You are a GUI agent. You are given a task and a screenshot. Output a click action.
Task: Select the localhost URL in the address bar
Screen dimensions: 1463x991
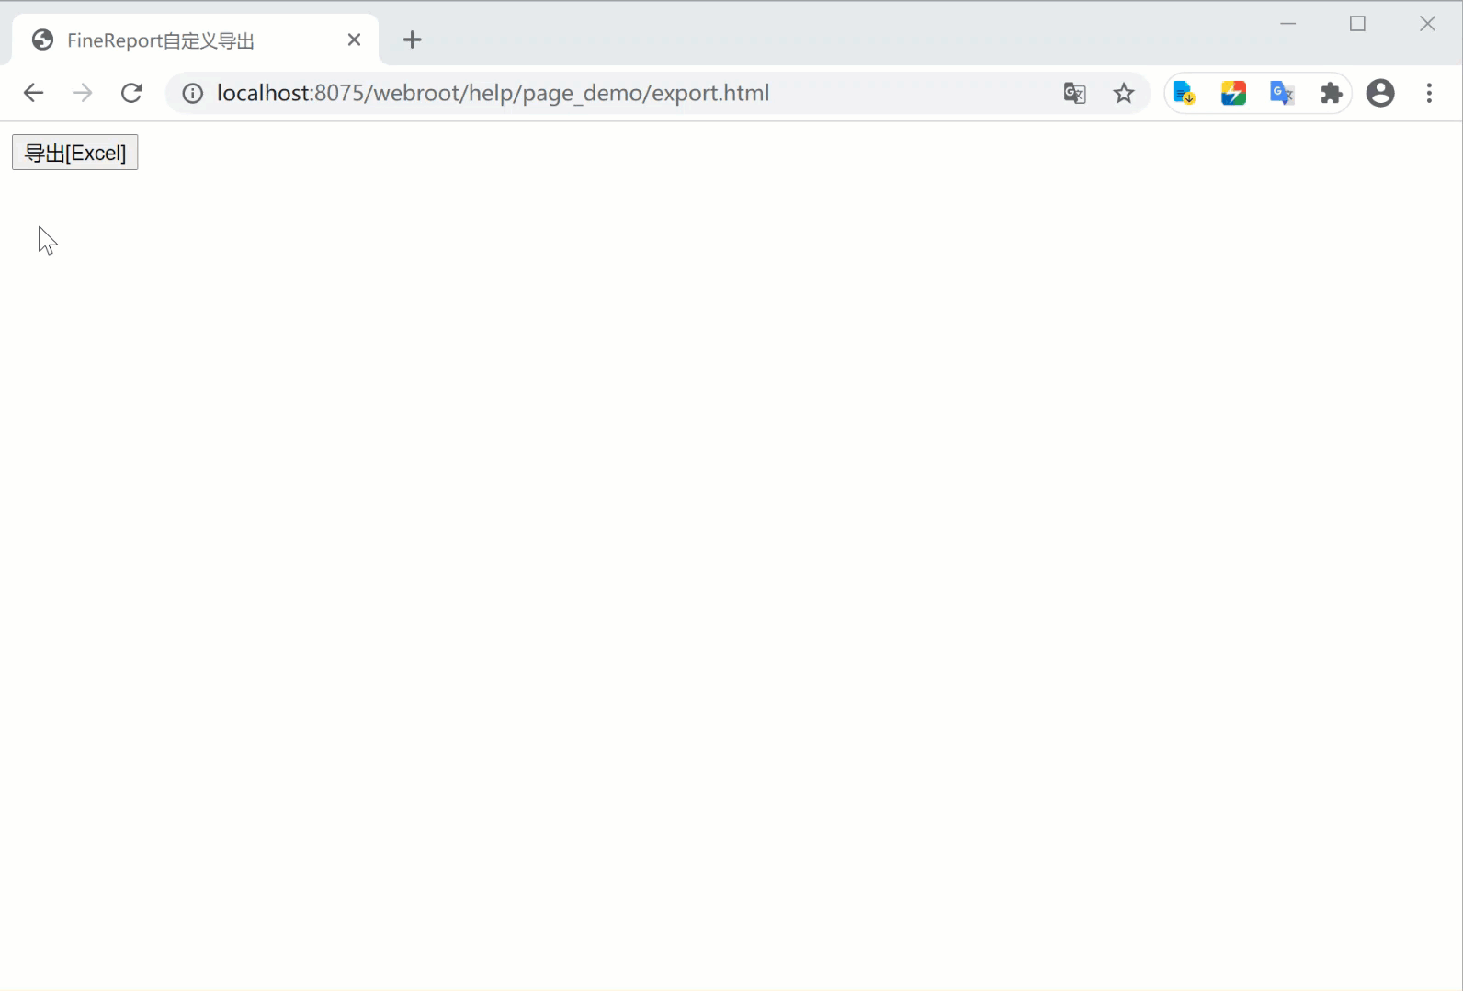coord(493,93)
